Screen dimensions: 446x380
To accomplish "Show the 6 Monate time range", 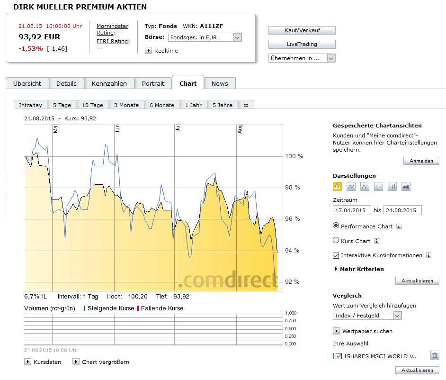I will point(162,105).
